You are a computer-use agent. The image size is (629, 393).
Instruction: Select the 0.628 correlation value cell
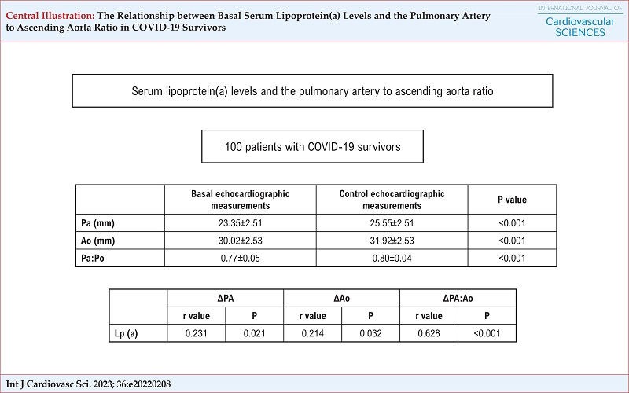pos(429,333)
